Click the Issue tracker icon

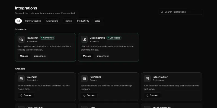click(147, 79)
